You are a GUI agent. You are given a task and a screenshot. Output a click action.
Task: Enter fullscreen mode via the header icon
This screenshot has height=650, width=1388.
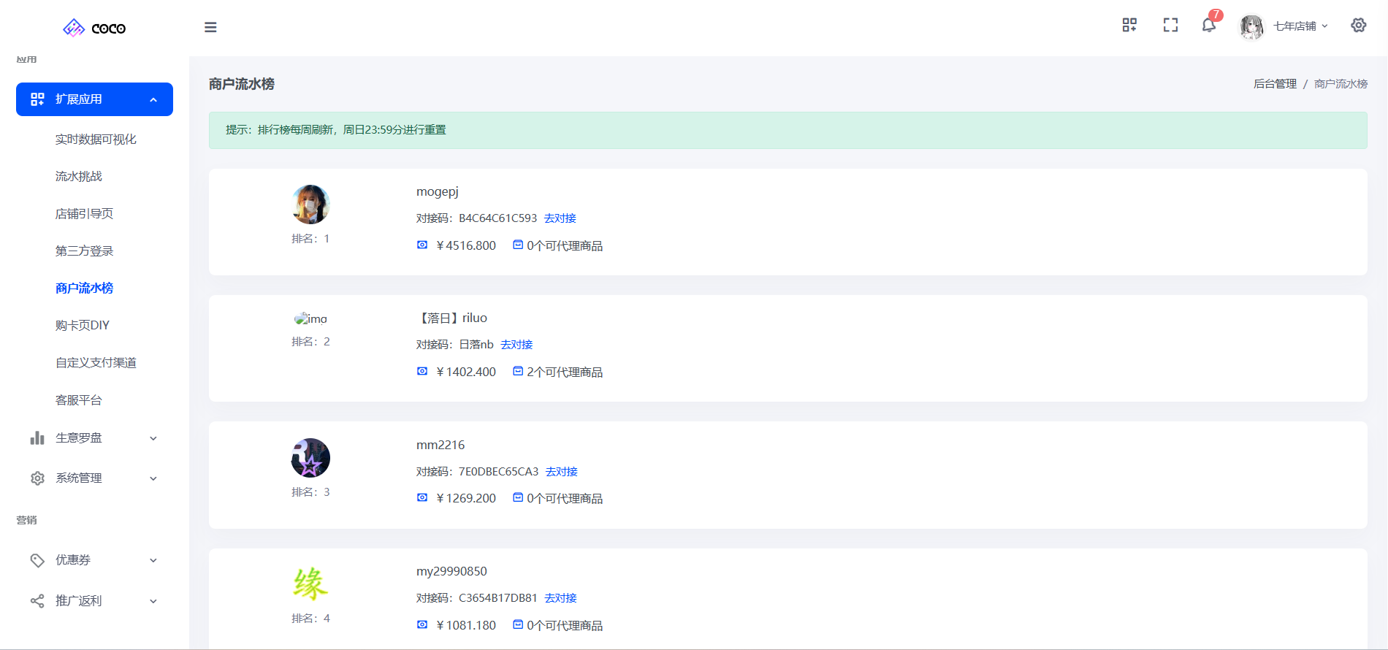pyautogui.click(x=1170, y=26)
